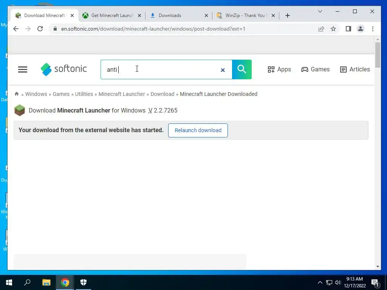Clear the search box with X
This screenshot has width=387, height=290.
[x=223, y=70]
